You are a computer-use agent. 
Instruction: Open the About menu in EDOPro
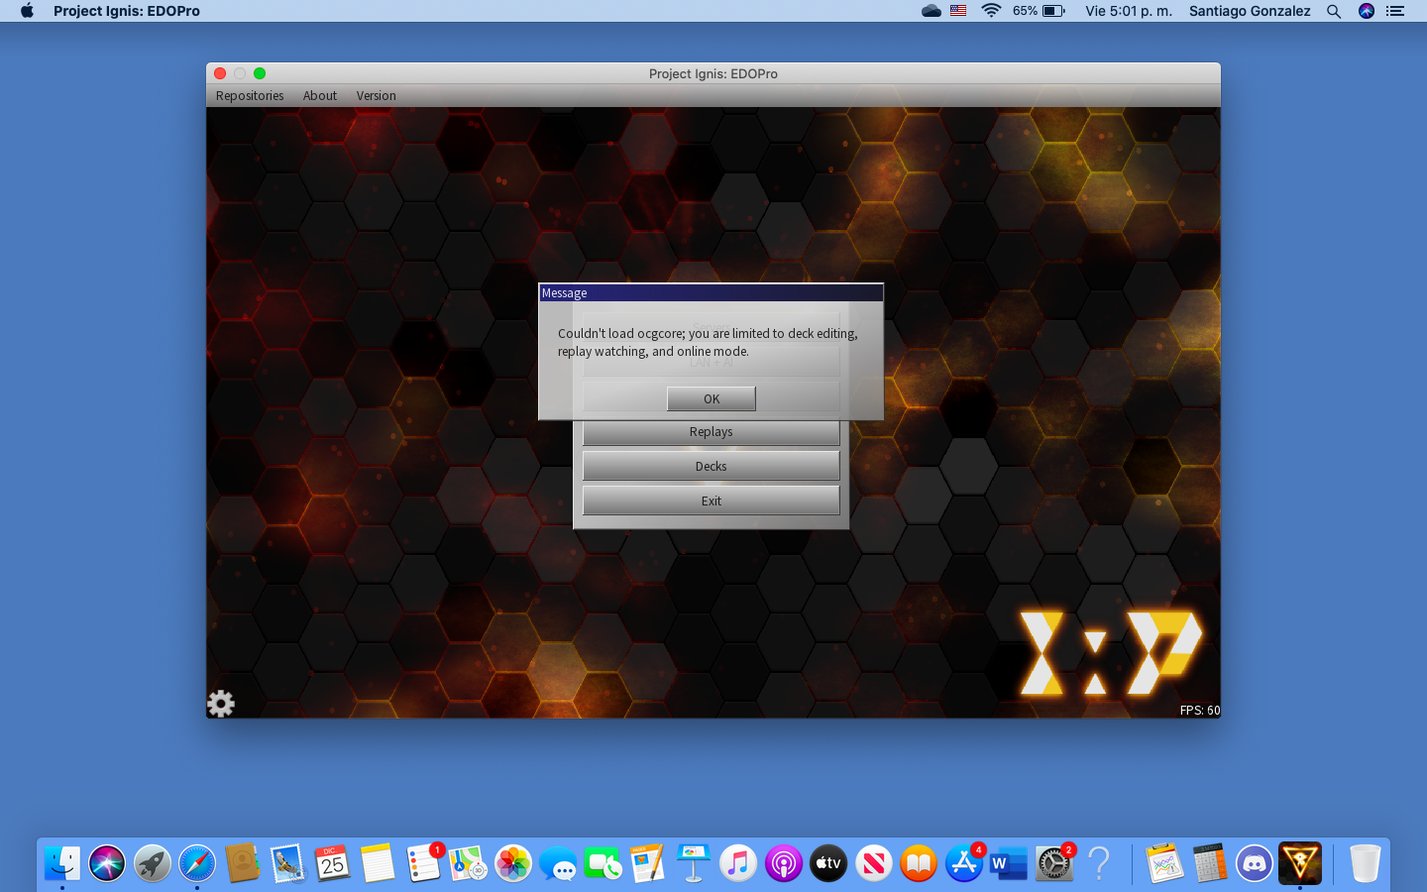[x=319, y=95]
